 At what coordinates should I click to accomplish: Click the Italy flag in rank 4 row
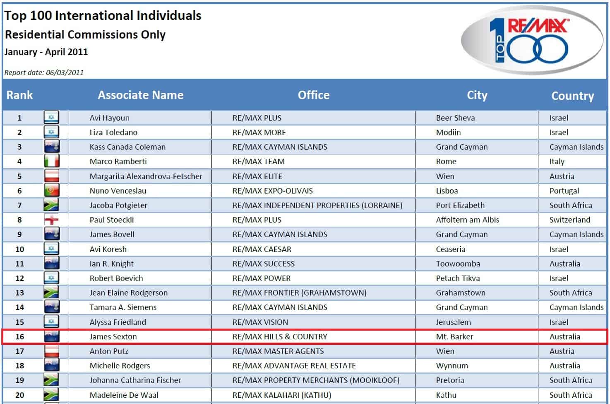click(51, 161)
